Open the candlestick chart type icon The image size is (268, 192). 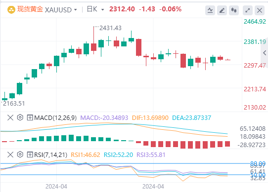point(234,10)
